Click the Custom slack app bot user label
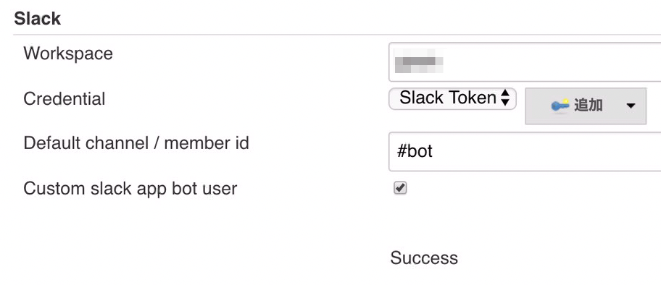Image resolution: width=661 pixels, height=285 pixels. click(x=130, y=189)
